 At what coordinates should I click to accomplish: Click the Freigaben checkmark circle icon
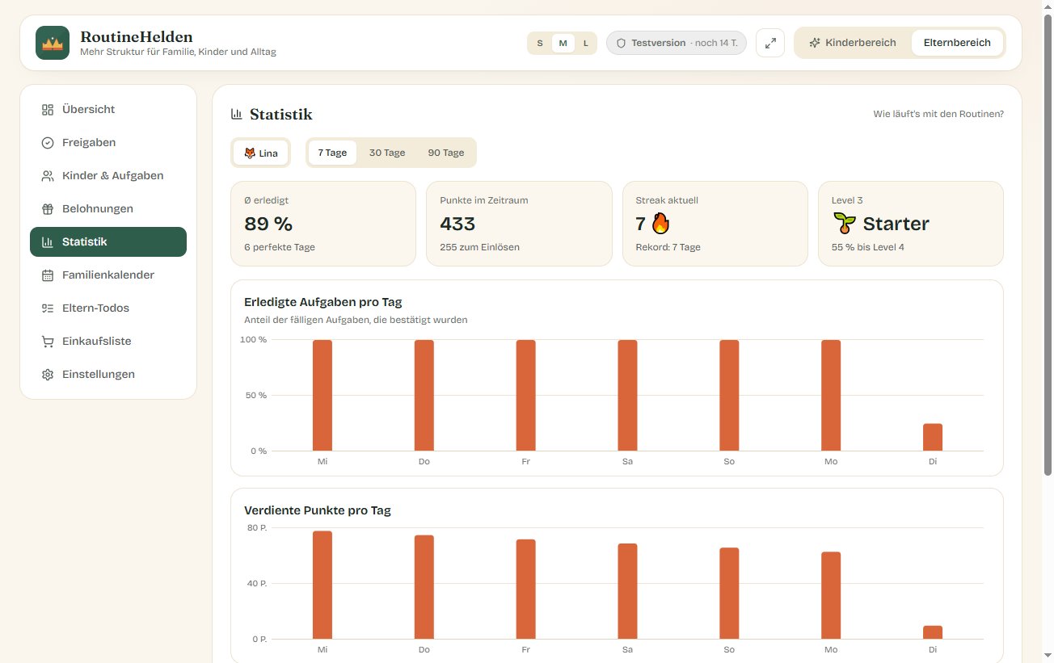tap(48, 142)
